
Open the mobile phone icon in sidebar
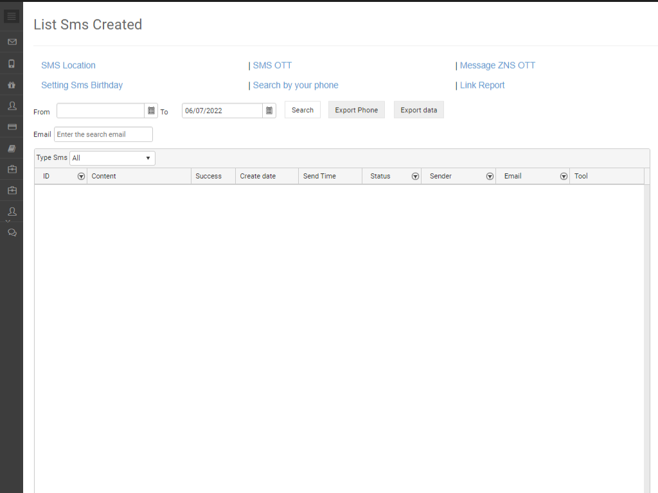(x=12, y=64)
